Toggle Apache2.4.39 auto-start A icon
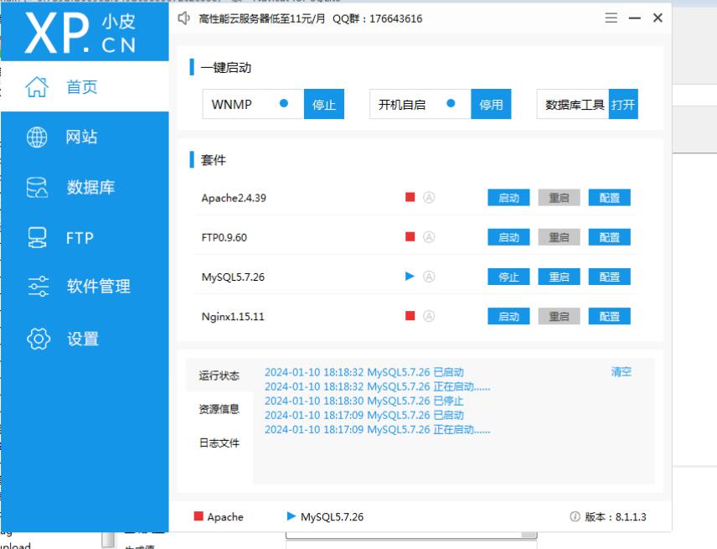 [x=429, y=198]
